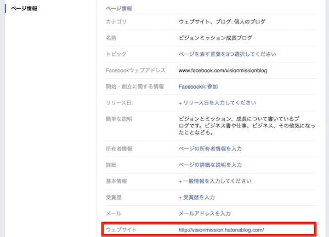
Task: Click the ウェブサイト row label
Action: click(x=121, y=230)
